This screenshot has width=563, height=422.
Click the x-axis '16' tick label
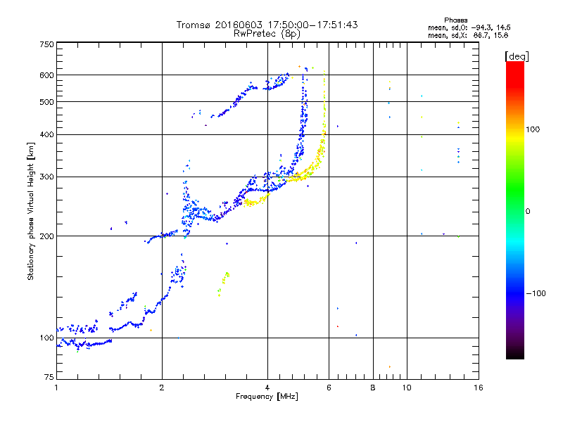pyautogui.click(x=479, y=388)
